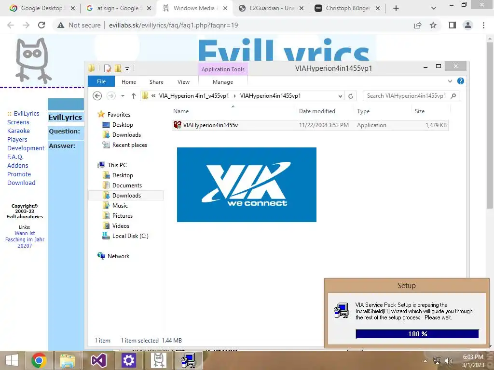494x370 pixels.
Task: Open the Share ribbon tab
Action: coord(156,82)
